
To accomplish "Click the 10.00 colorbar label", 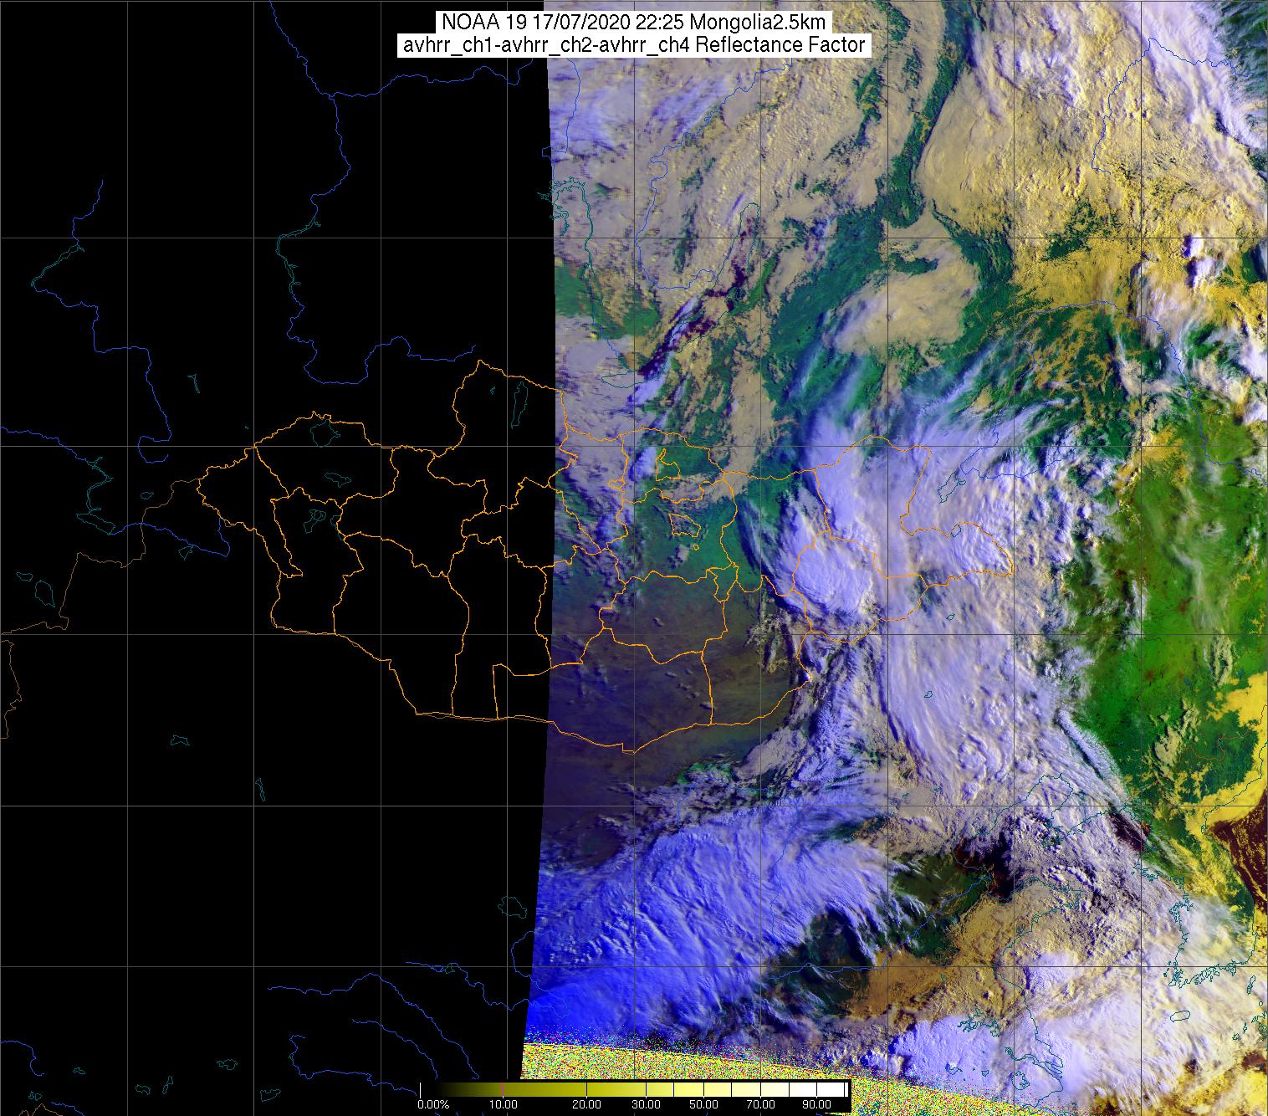I will 502,1105.
